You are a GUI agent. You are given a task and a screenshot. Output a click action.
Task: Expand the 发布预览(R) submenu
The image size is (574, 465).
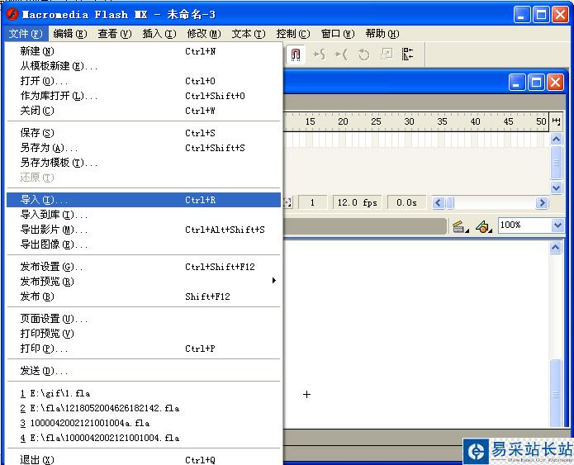tap(144, 282)
